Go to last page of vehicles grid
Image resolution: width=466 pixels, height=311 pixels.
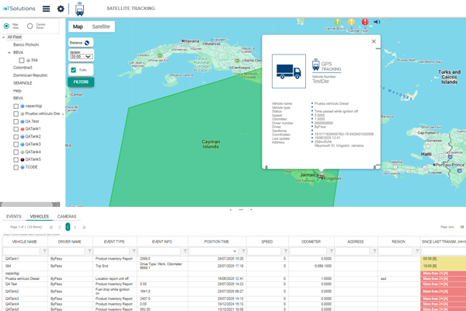(x=84, y=227)
